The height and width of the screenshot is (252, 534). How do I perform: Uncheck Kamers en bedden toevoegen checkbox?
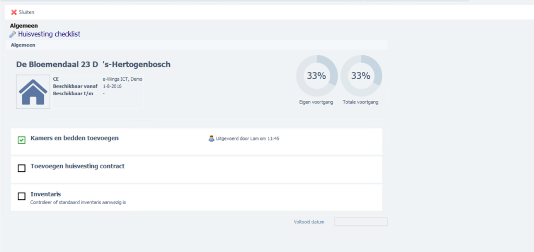click(21, 140)
